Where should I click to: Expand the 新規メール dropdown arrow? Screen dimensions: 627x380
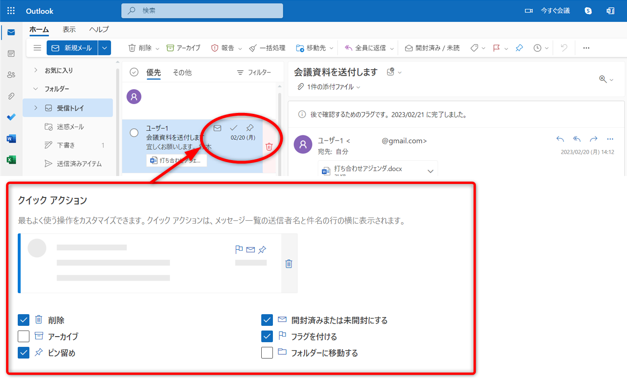coord(104,48)
